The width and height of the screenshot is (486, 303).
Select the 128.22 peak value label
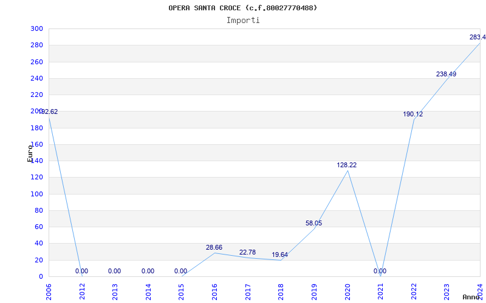(347, 165)
